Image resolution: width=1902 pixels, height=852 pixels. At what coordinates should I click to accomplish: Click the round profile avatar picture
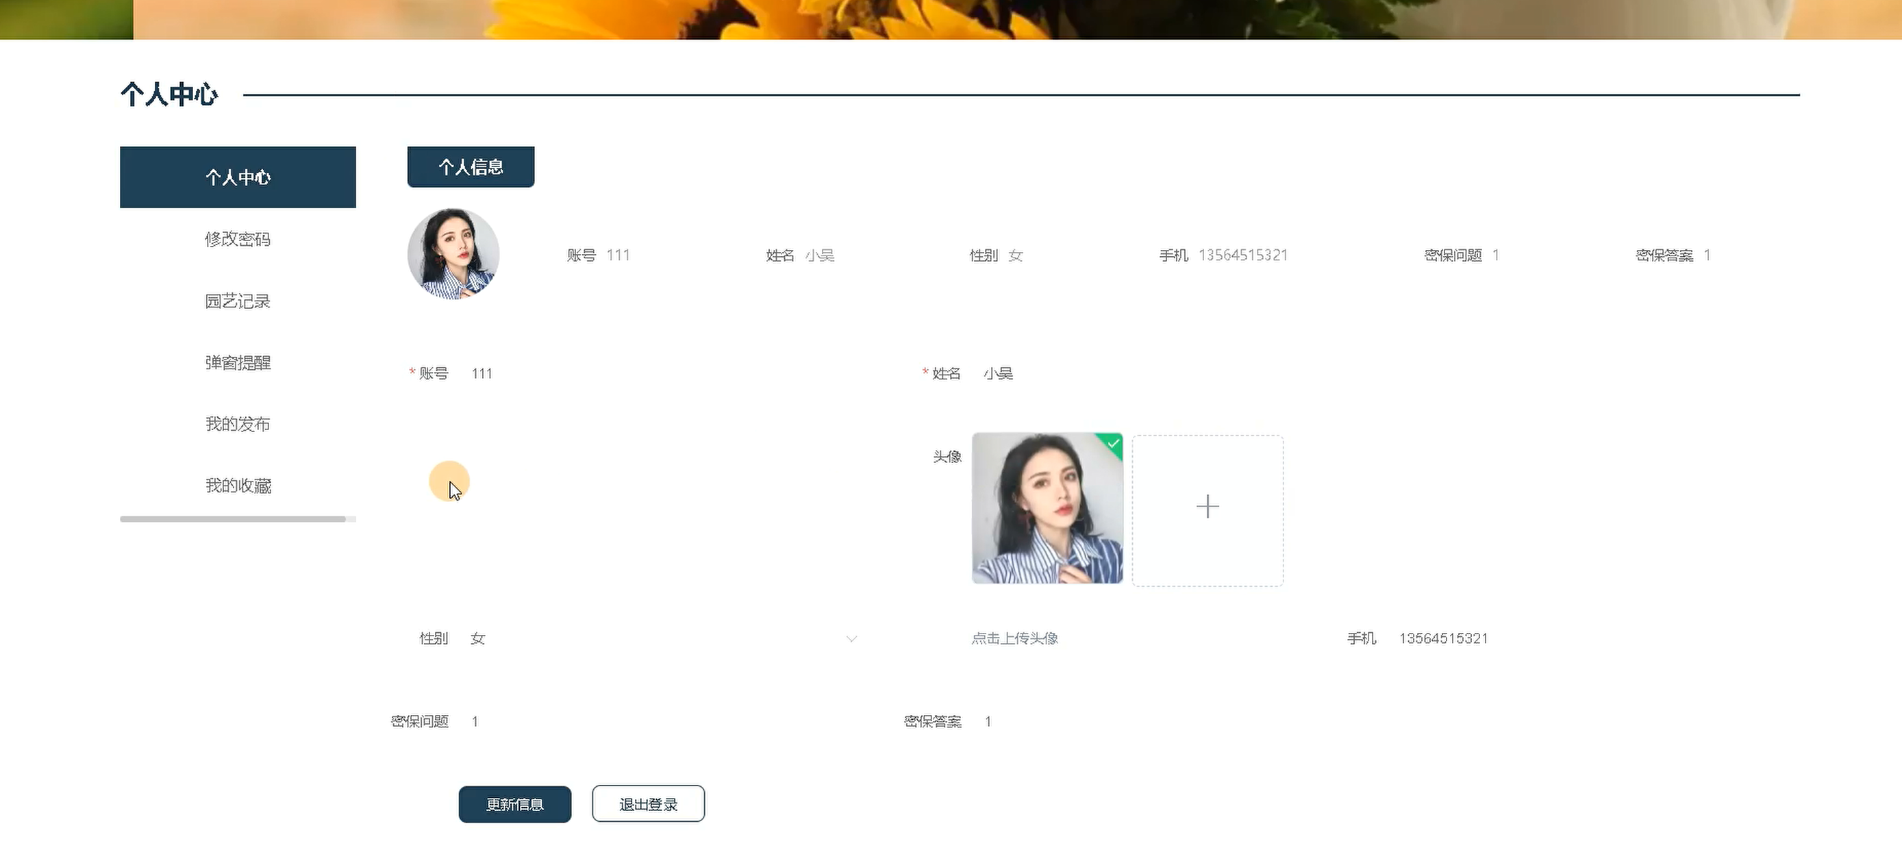point(453,254)
